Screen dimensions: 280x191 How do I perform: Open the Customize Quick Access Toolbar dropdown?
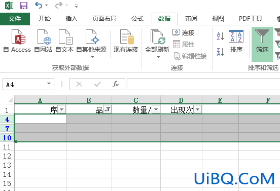pos(76,6)
